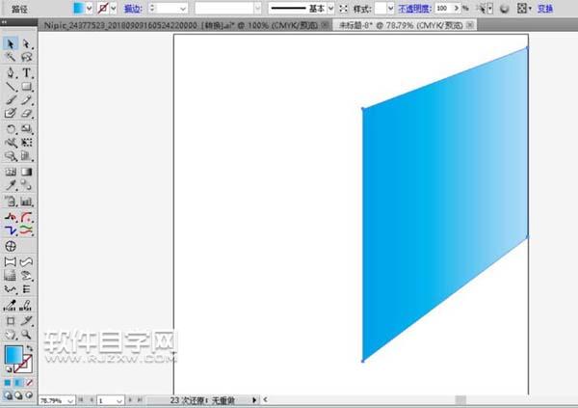Image resolution: width=578 pixels, height=408 pixels.
Task: Set toolbox fill to None
Action: [29, 383]
